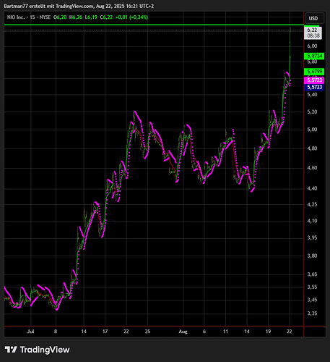
Task: Click the magenta 5,5723 price label
Action: pos(314,80)
